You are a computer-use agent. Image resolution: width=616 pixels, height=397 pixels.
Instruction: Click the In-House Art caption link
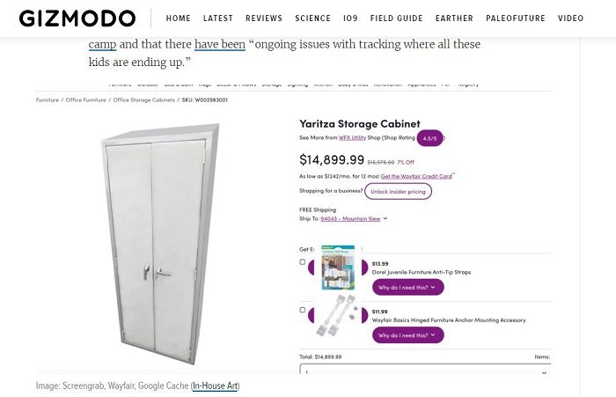tap(216, 386)
